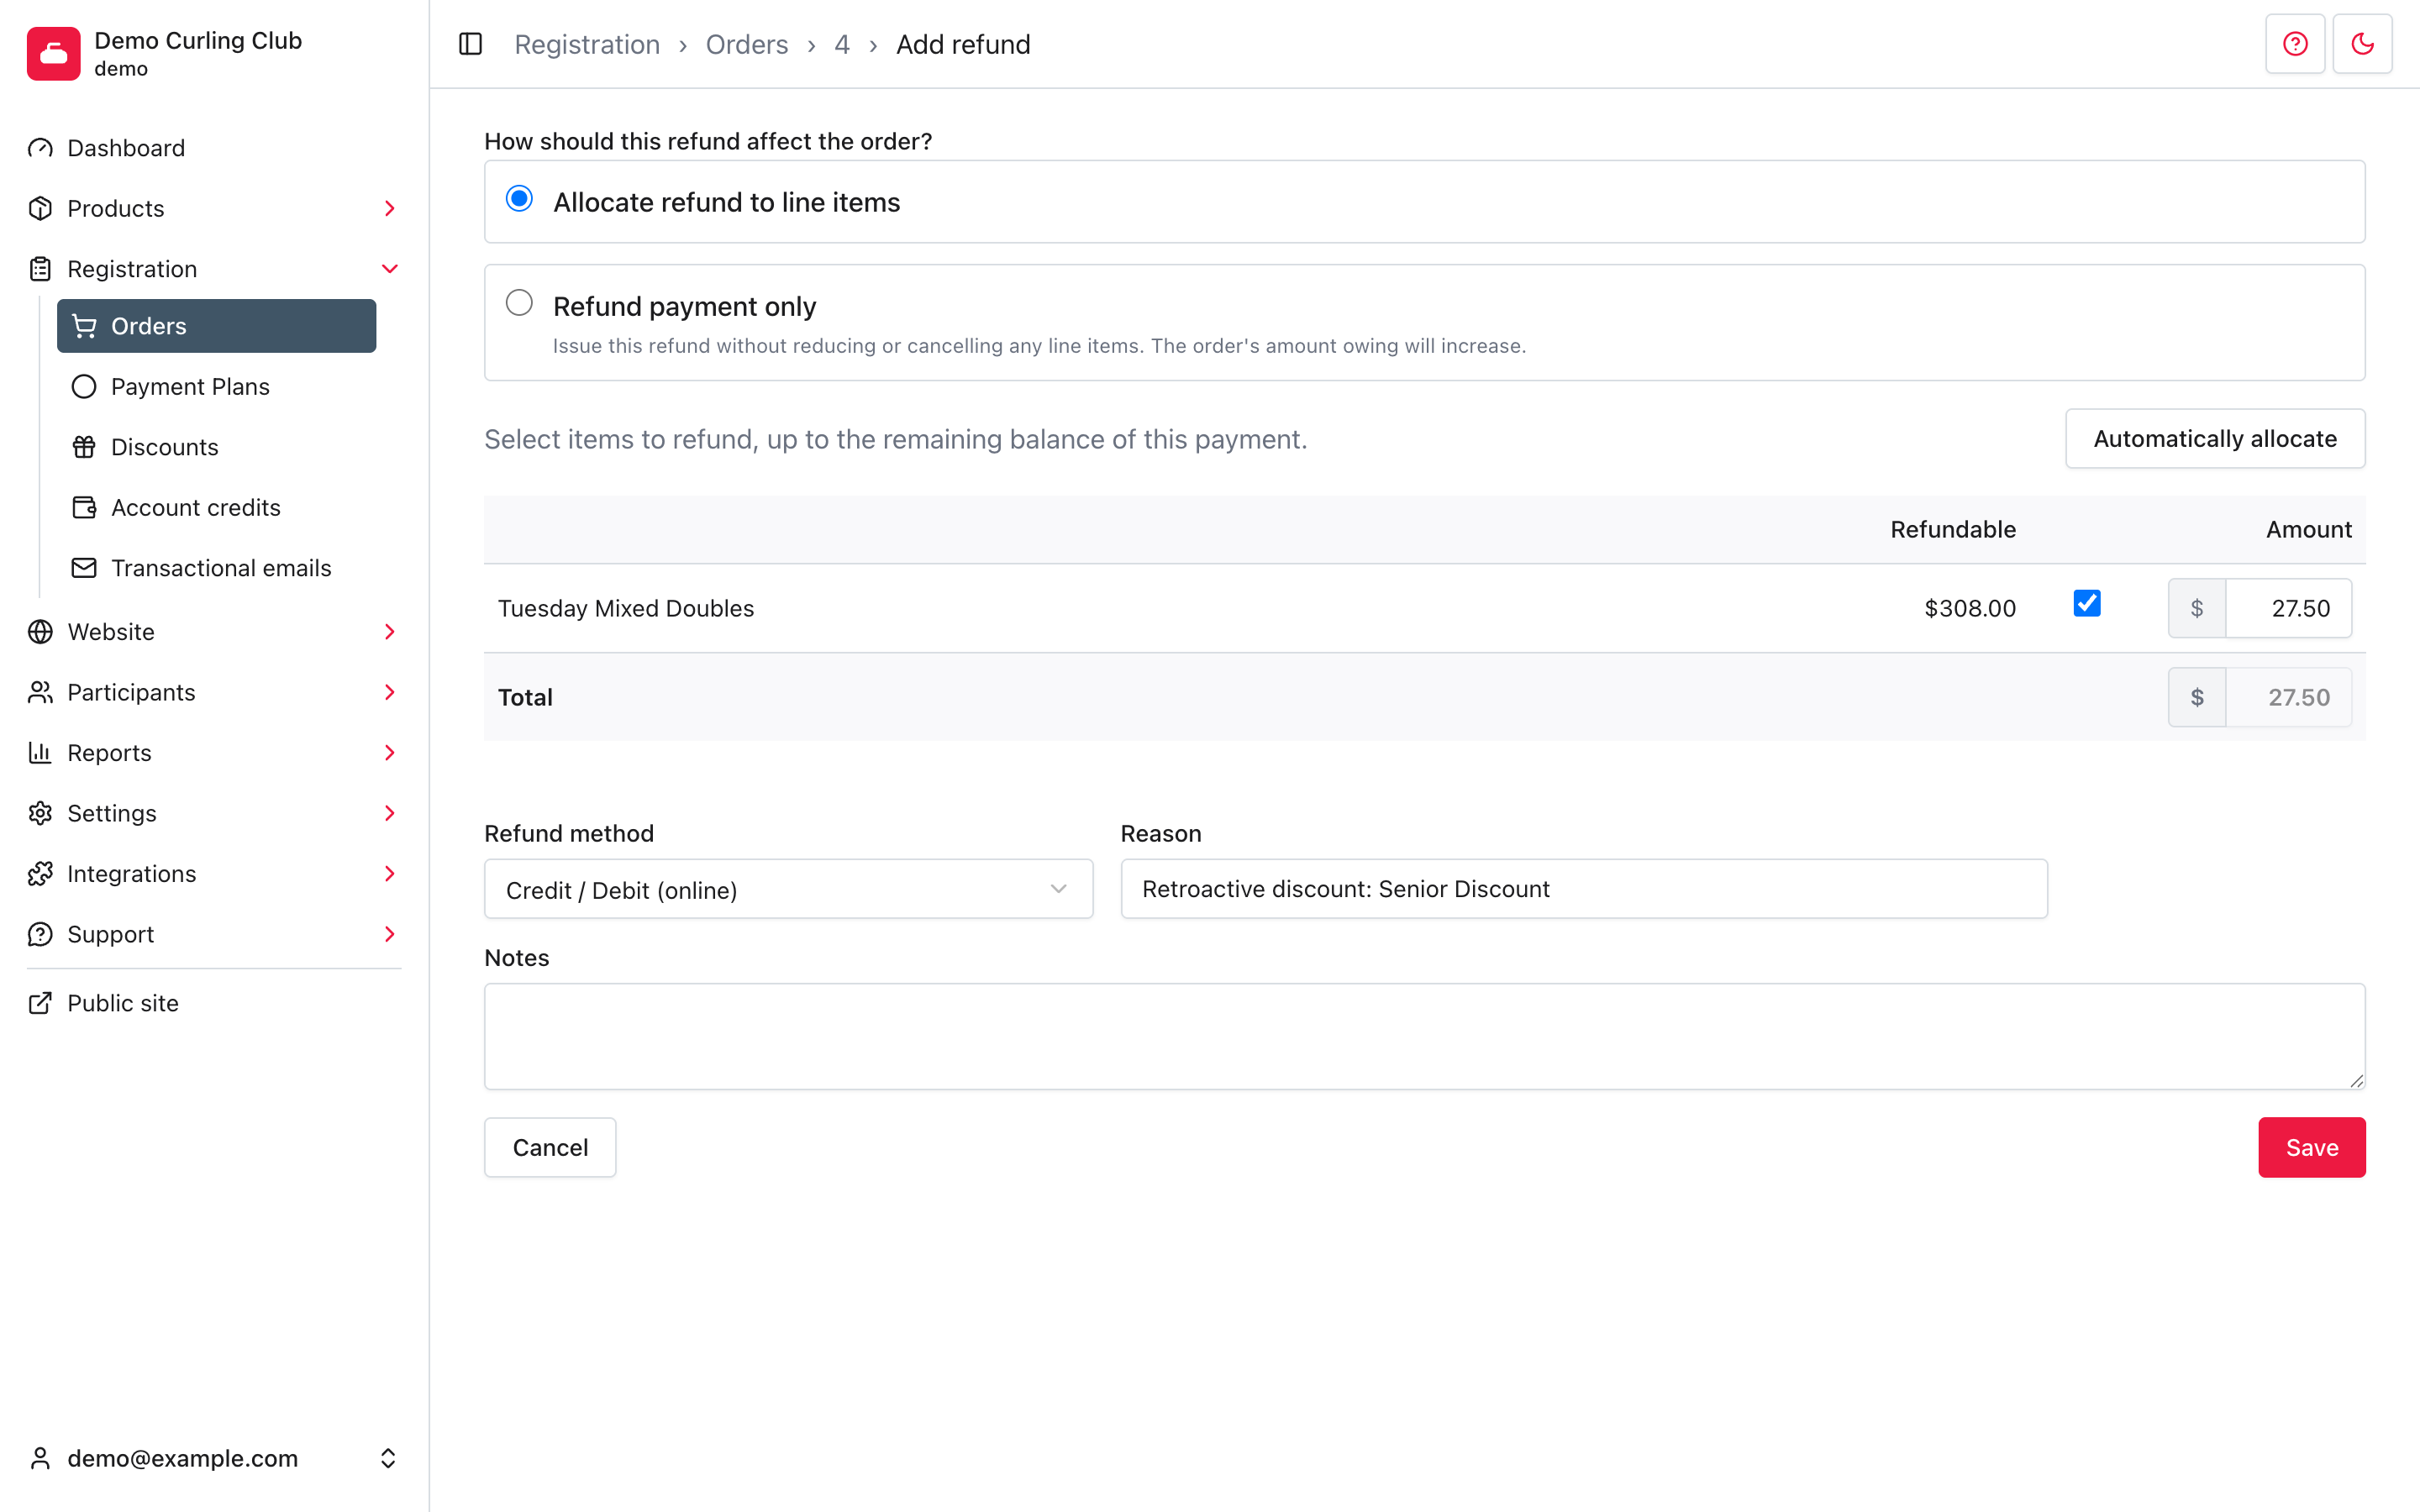The image size is (2420, 1512).
Task: Expand the Participants menu chevron
Action: coord(390,692)
